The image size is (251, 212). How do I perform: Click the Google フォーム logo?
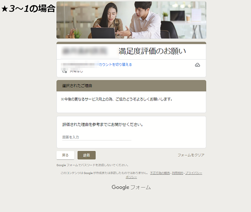click(x=131, y=187)
